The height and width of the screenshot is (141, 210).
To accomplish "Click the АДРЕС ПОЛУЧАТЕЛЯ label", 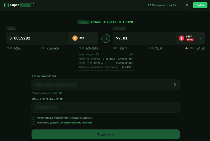I will 44,76.
